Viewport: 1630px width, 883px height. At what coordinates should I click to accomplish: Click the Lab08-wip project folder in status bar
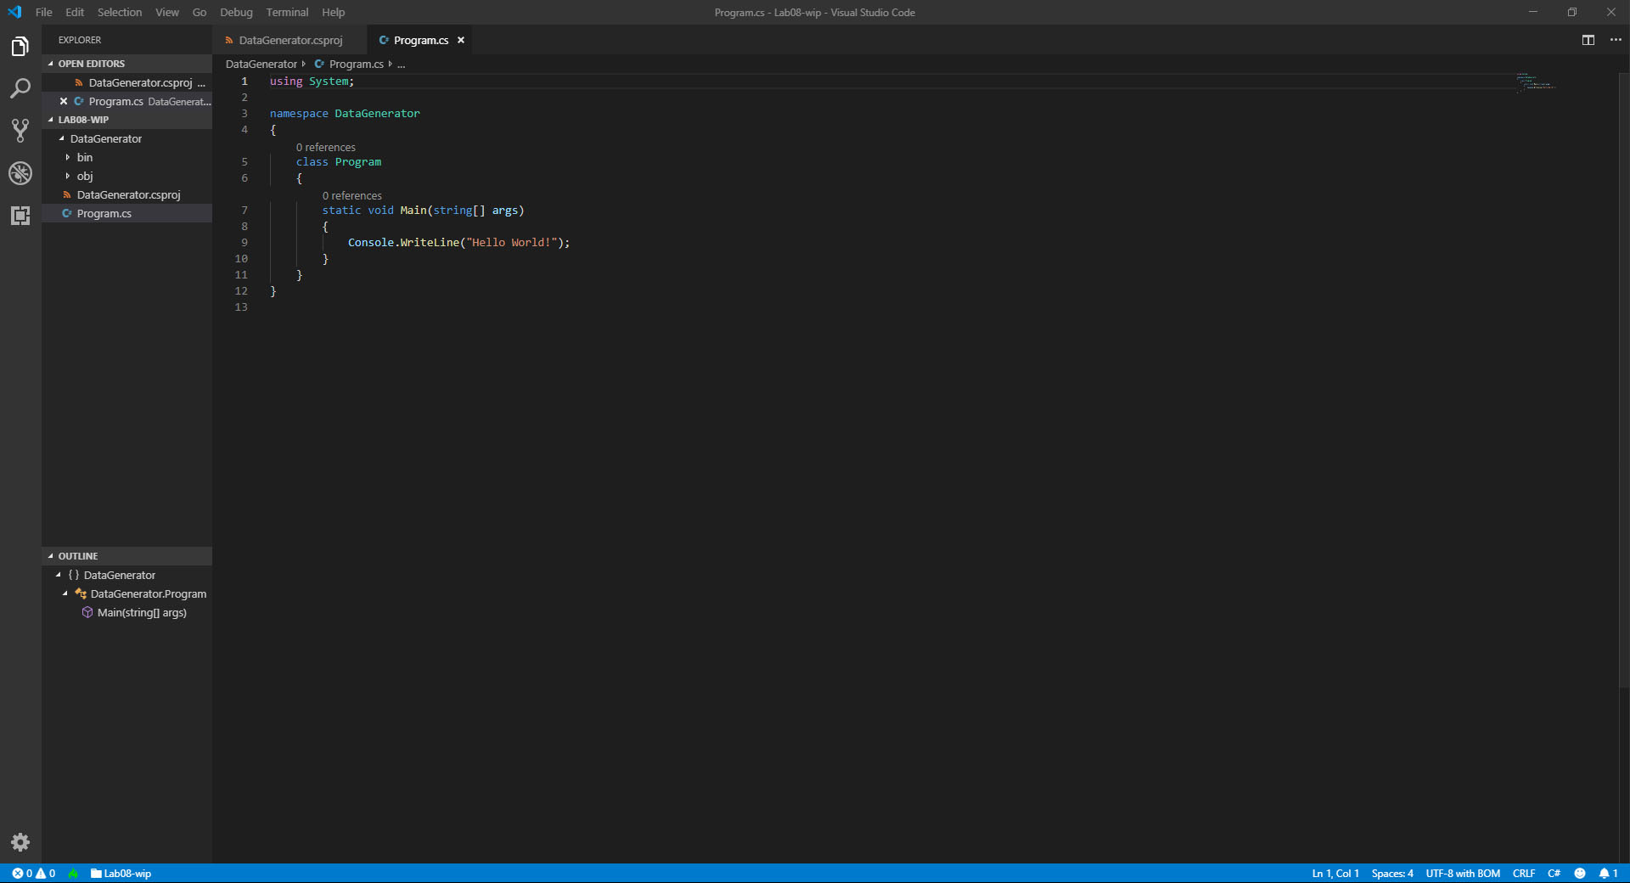click(x=121, y=874)
